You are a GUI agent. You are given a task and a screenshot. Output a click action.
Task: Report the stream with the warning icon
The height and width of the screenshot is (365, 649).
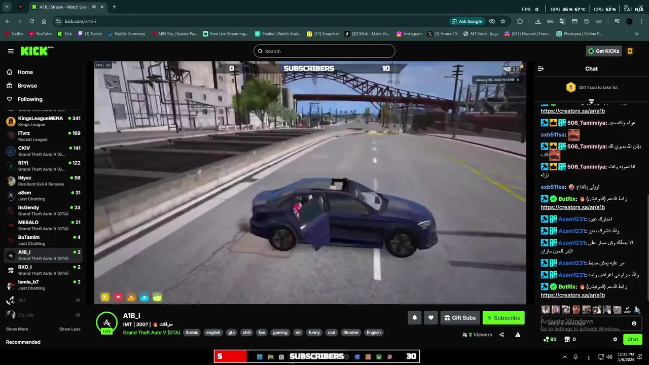pyautogui.click(x=518, y=335)
